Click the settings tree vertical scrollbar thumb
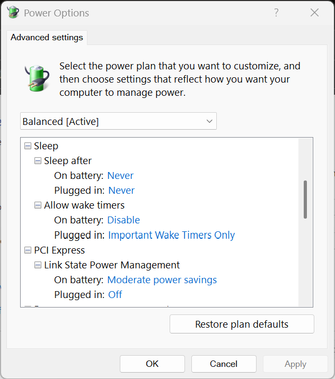This screenshot has height=379, width=335. [305, 199]
